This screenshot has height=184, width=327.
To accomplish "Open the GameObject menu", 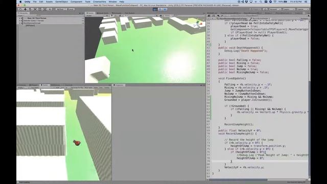I will [x=61, y=2].
